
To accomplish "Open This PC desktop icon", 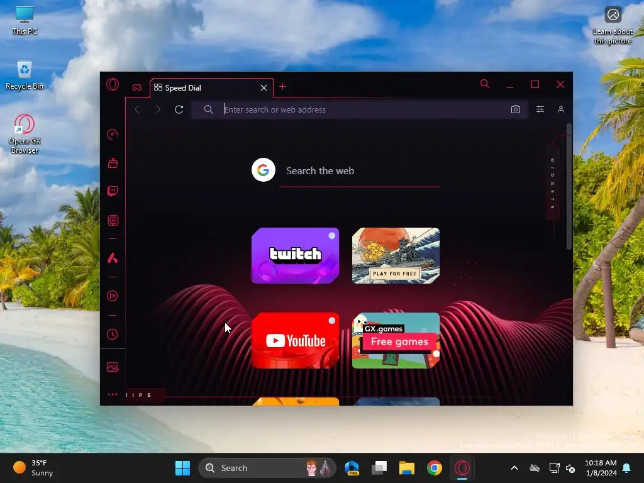I will (25, 20).
